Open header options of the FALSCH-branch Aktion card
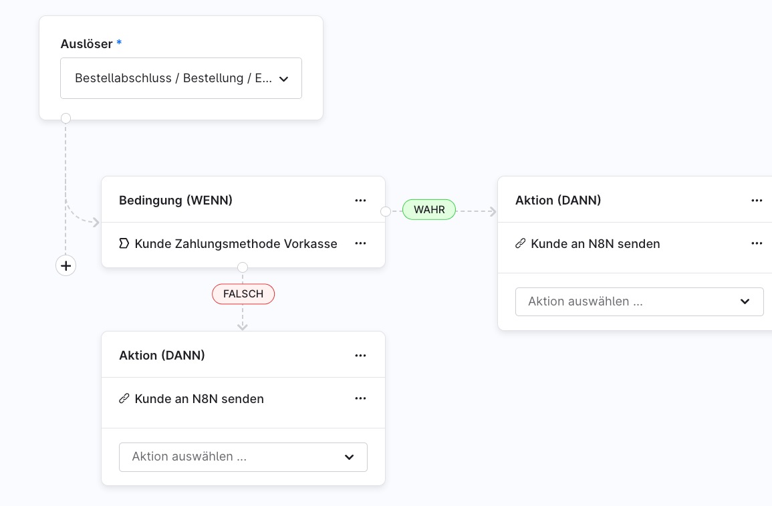The image size is (772, 506). pyautogui.click(x=360, y=356)
